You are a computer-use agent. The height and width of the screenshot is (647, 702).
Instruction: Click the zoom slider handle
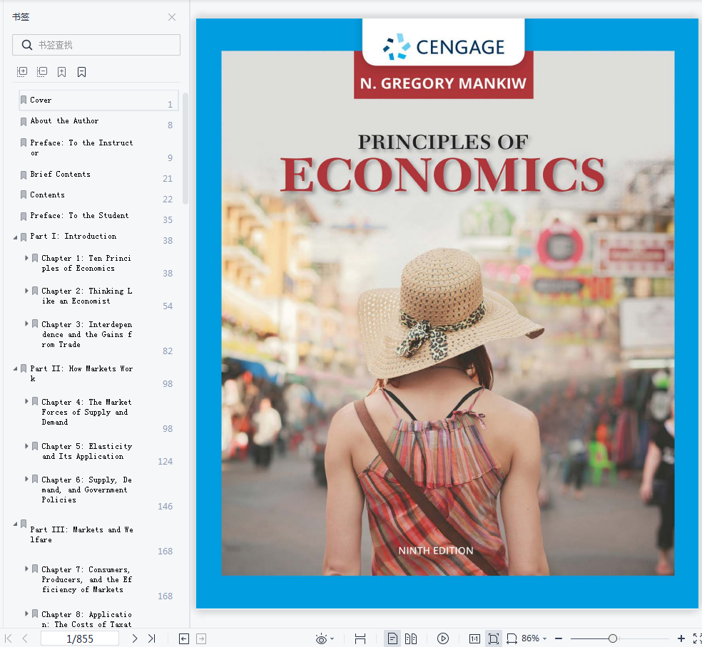click(612, 638)
